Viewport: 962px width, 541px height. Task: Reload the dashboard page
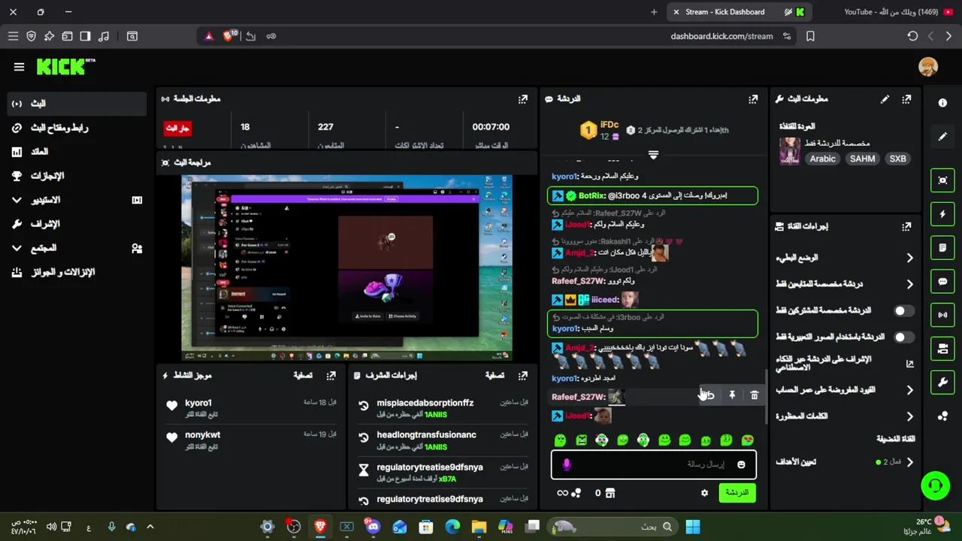click(x=912, y=36)
